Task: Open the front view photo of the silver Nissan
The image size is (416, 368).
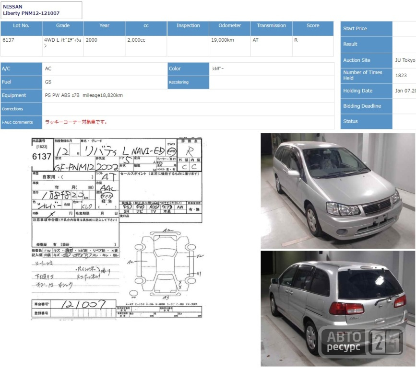Action: [x=338, y=191]
